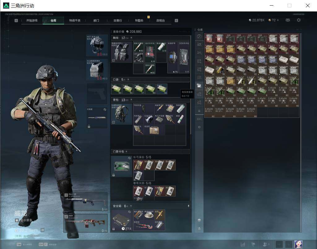Image resolution: width=317 pixels, height=249 pixels.
Task: Show help for 安全箱 section
Action: (x=131, y=206)
